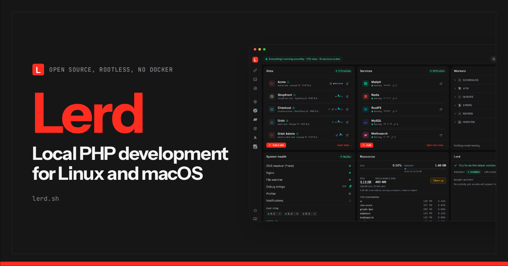Open the Acme site external link icon

347,83
